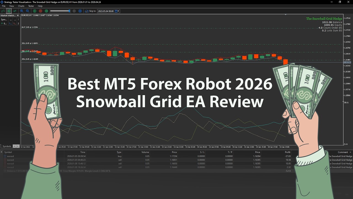Viewport: 353px width, 199px height.
Task: Switch chart to bar chart mode
Action: [3, 11]
